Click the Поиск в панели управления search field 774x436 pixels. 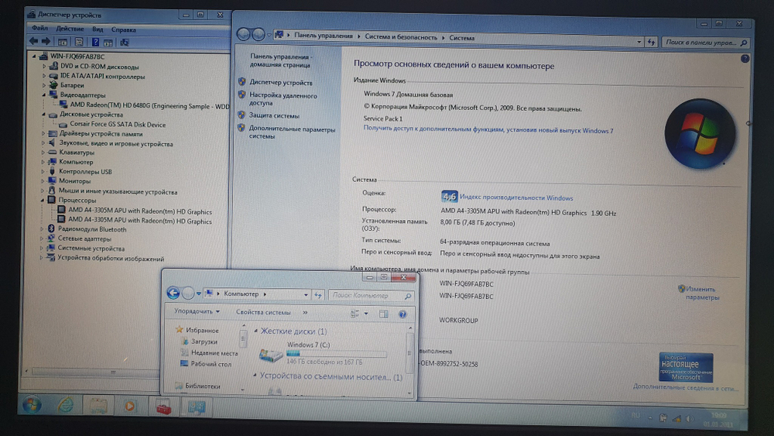pos(704,43)
